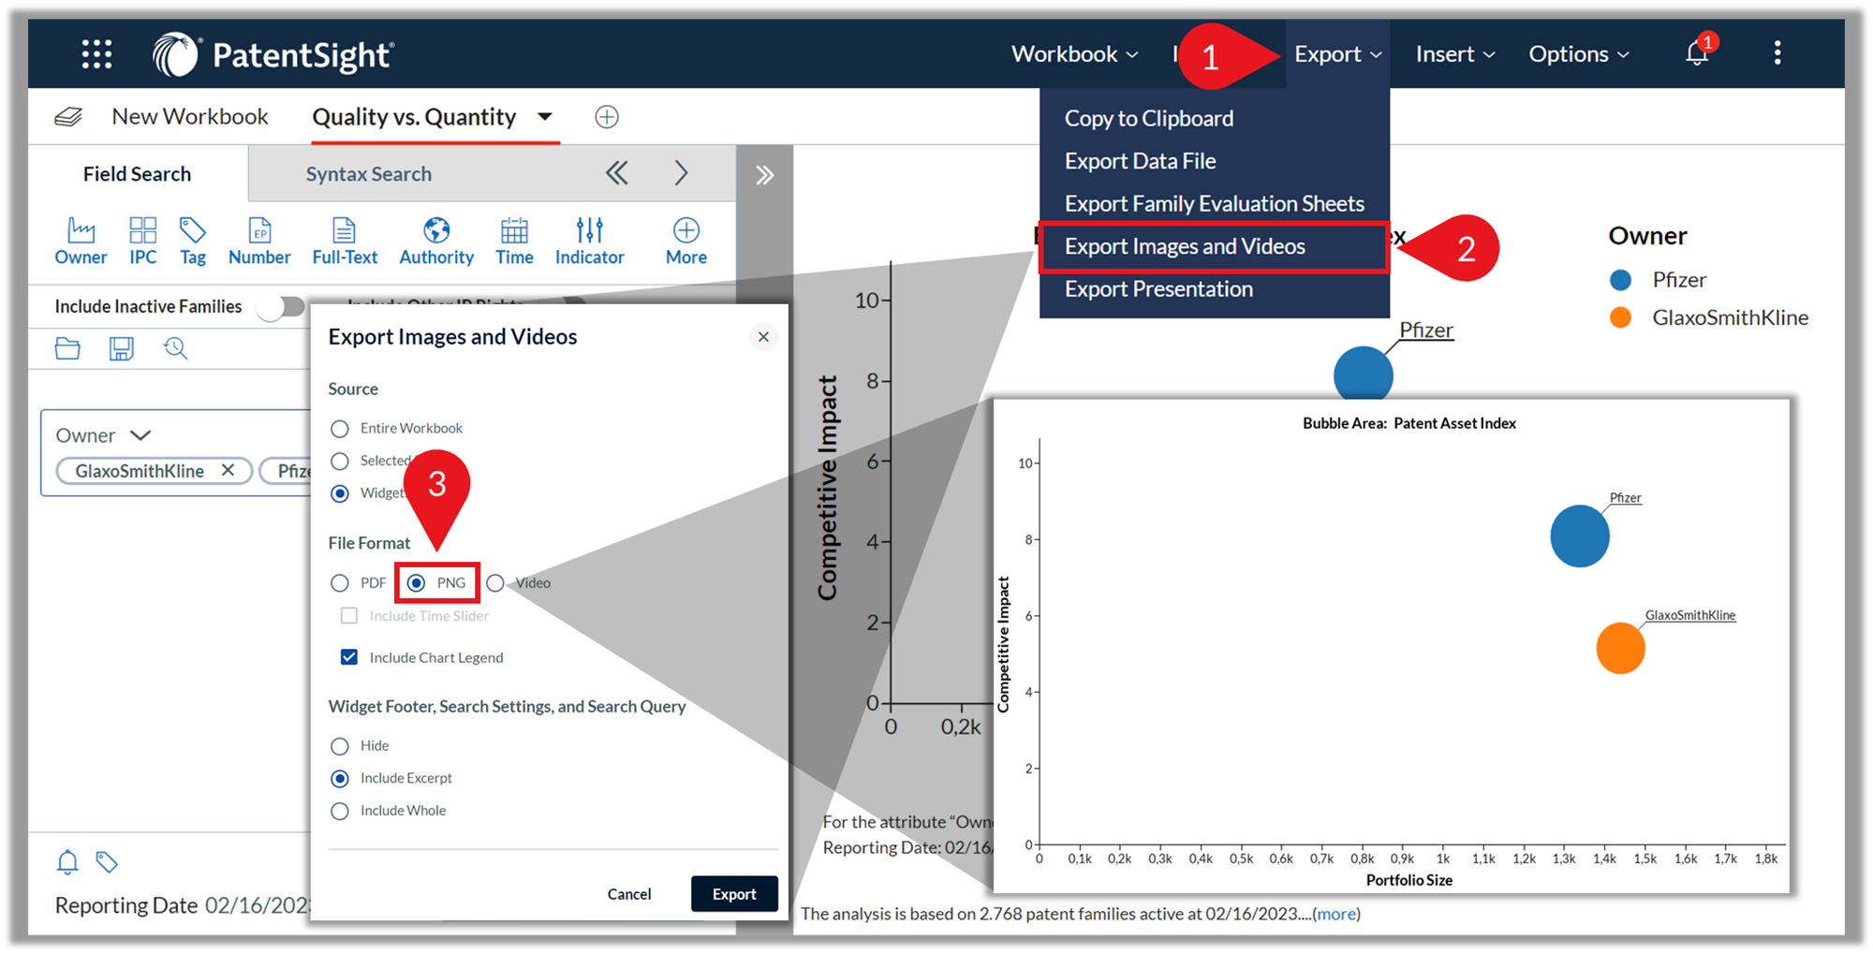Remove the GlaxoSmithKline owner chip
The image size is (1873, 954).
coord(228,470)
